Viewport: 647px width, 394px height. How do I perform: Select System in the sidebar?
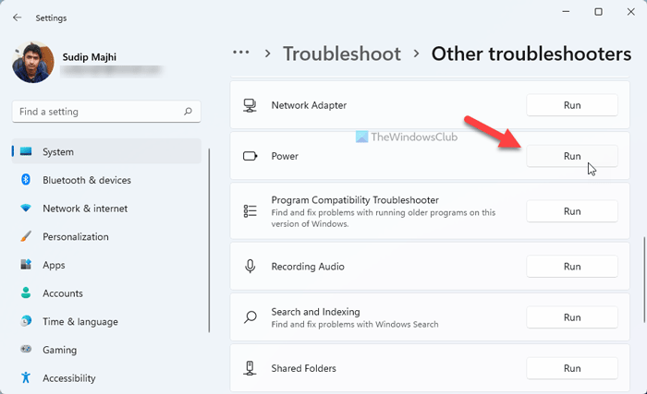click(58, 151)
